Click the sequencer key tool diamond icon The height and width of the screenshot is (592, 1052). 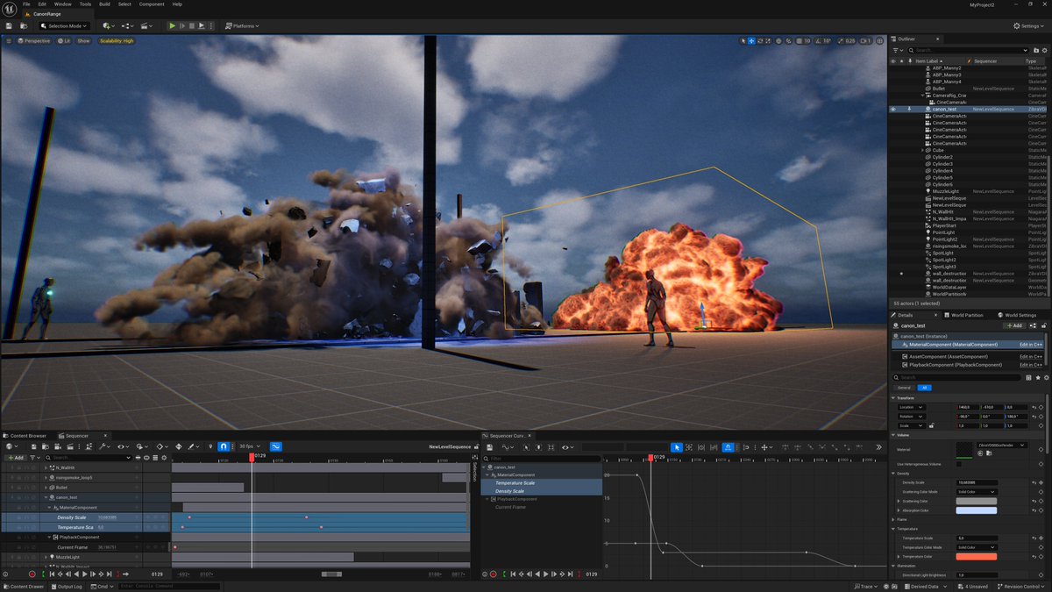[x=179, y=446]
